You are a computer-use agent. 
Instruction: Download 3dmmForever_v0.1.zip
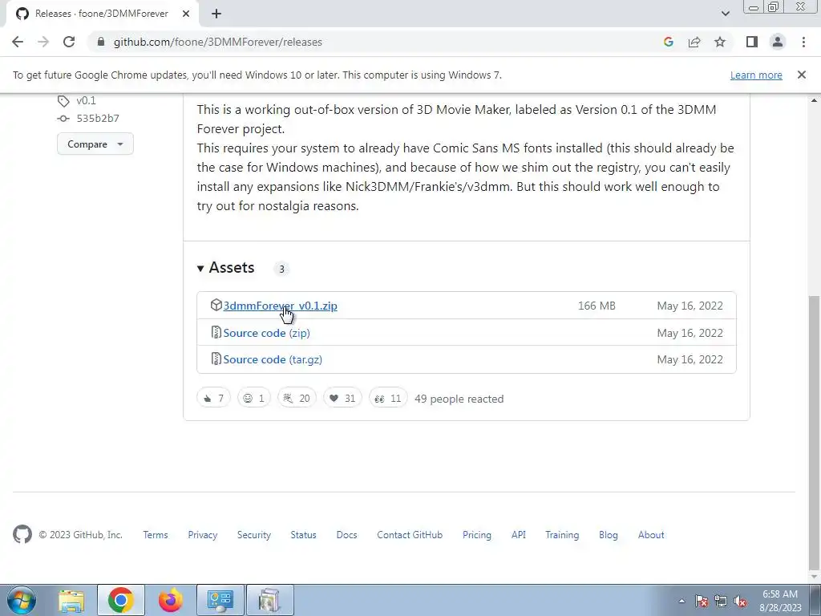tap(280, 306)
